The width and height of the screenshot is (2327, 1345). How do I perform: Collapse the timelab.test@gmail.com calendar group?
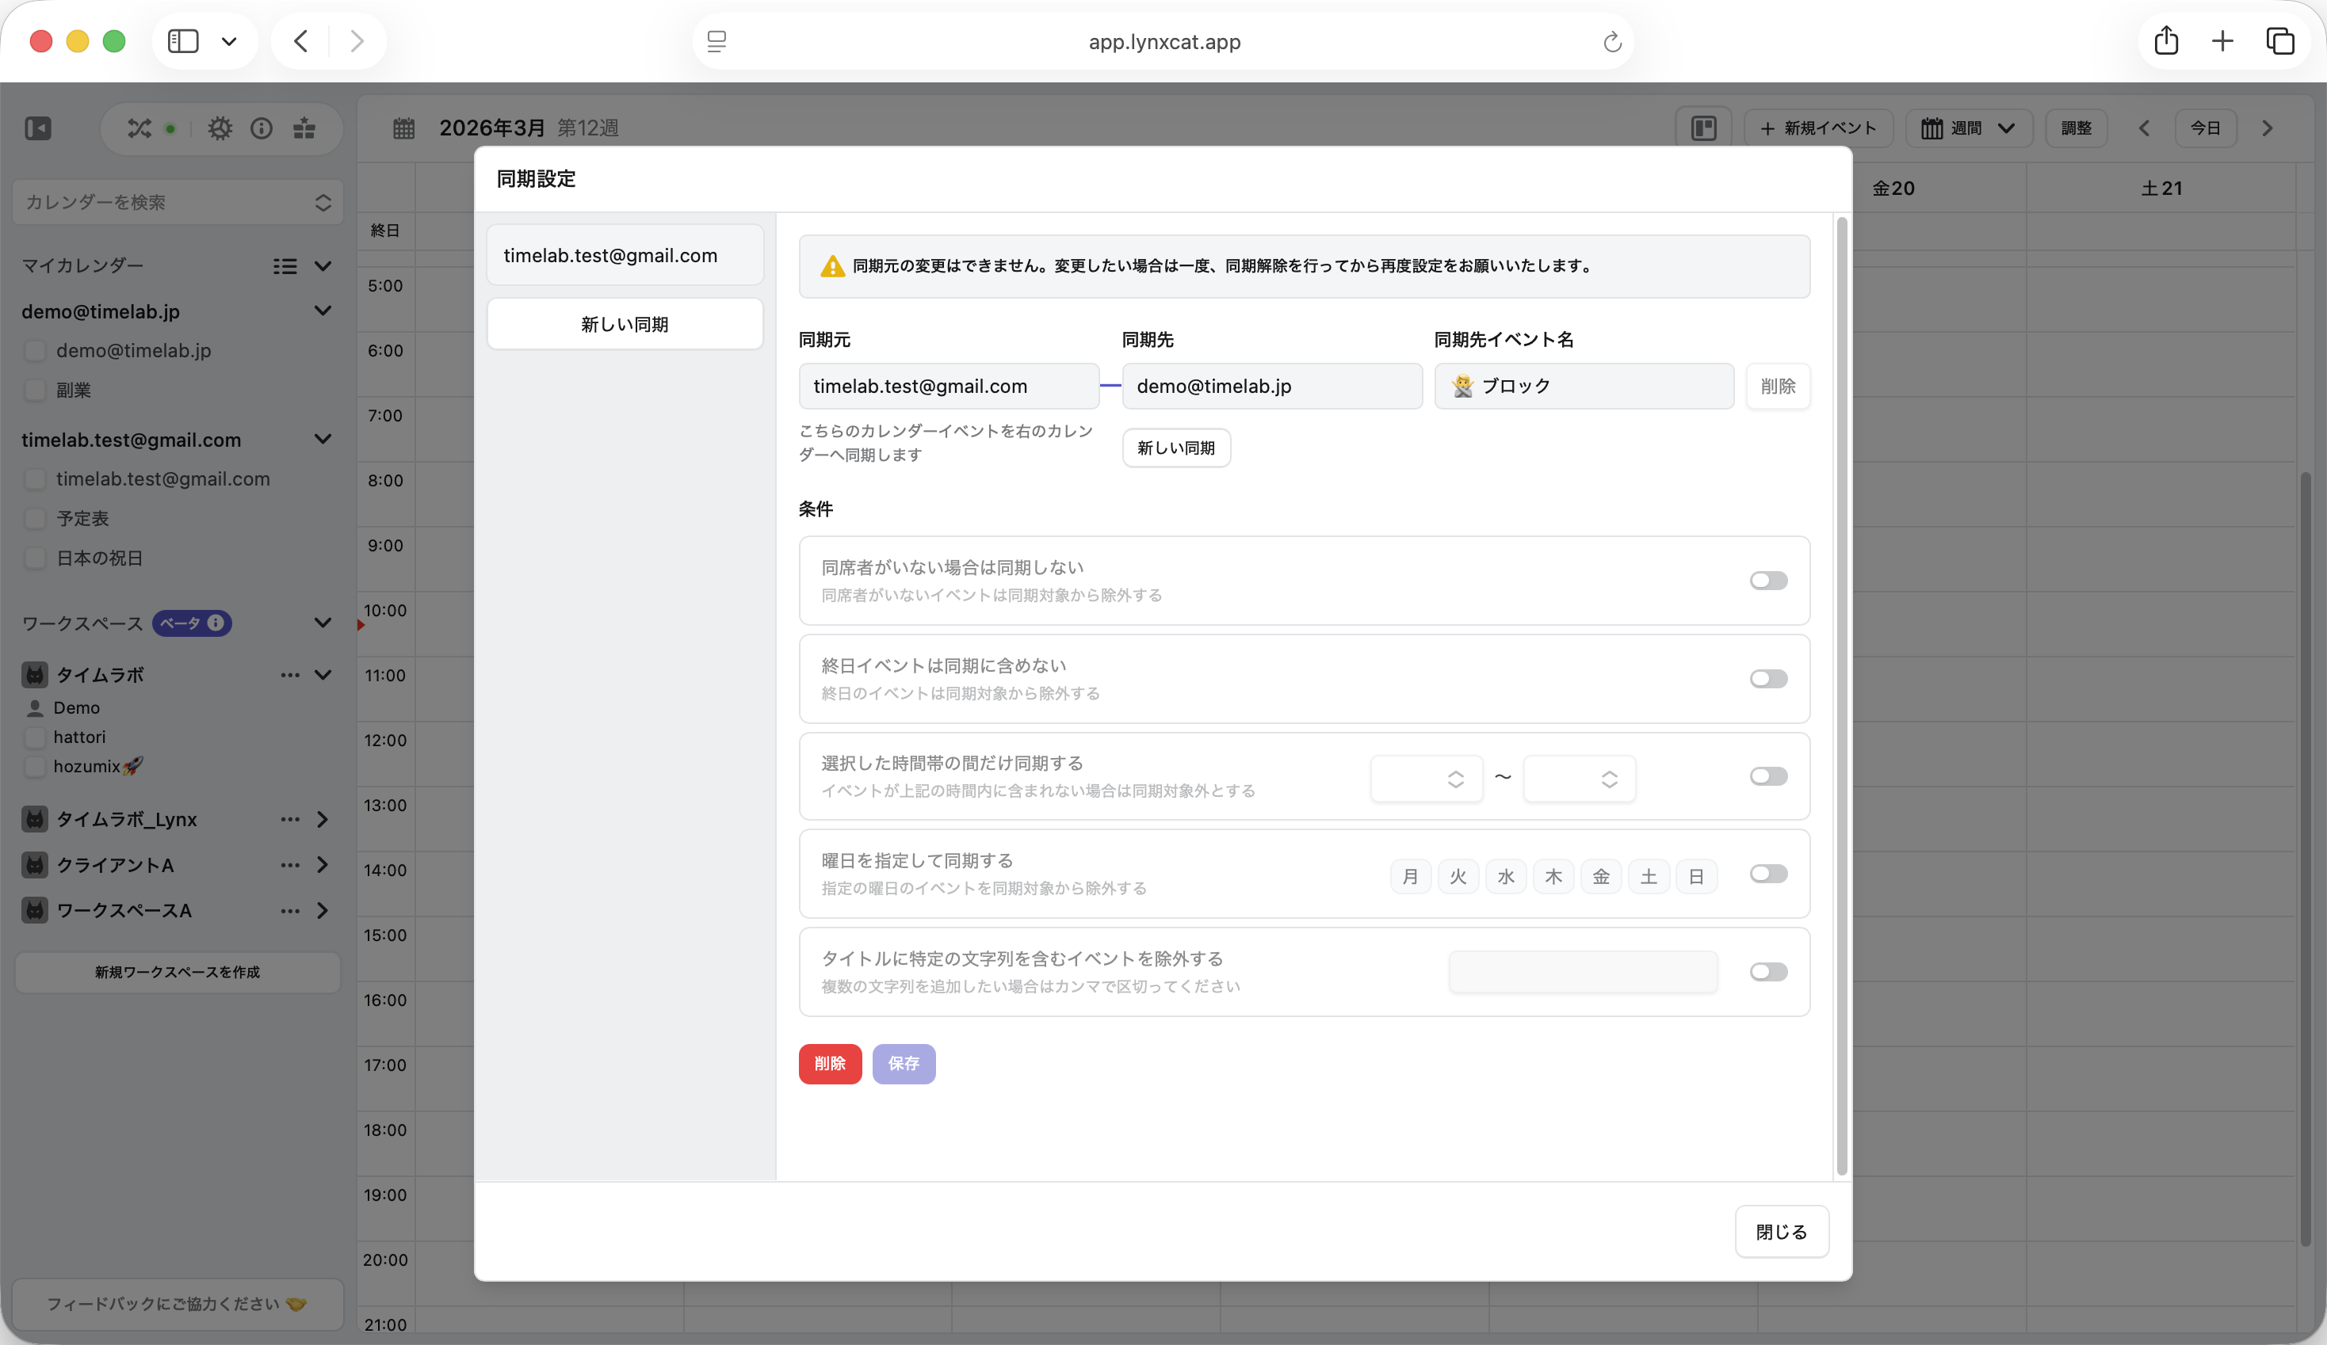[323, 440]
